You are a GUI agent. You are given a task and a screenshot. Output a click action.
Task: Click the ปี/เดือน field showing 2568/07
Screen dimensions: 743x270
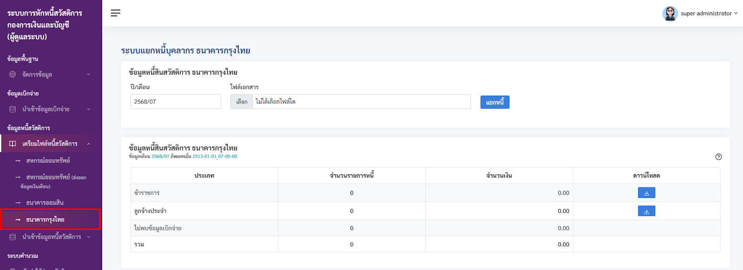coord(176,102)
